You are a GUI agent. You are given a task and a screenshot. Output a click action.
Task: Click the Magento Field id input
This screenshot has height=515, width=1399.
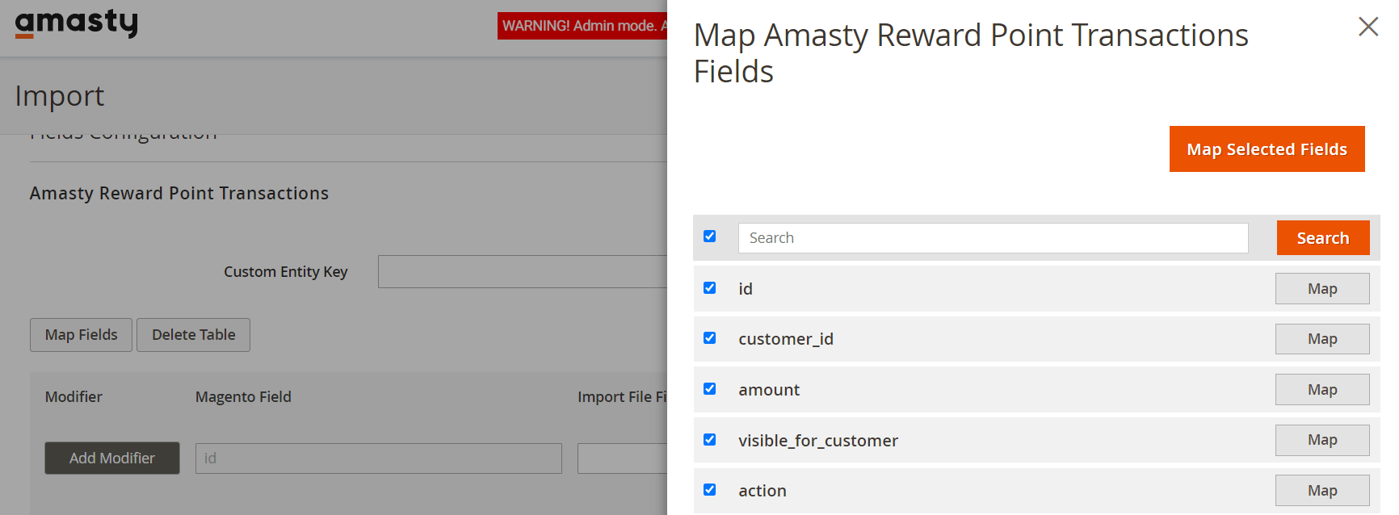pyautogui.click(x=379, y=458)
